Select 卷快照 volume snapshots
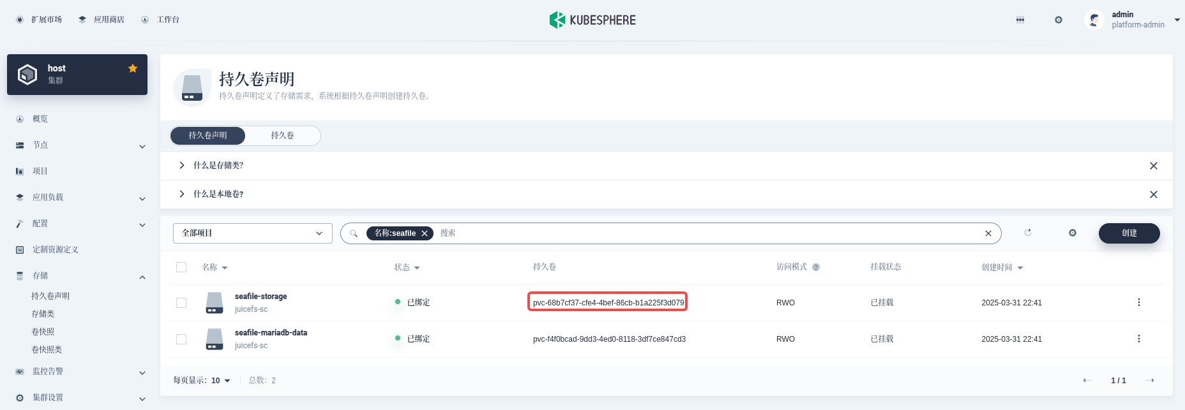This screenshot has width=1185, height=410. click(x=43, y=332)
